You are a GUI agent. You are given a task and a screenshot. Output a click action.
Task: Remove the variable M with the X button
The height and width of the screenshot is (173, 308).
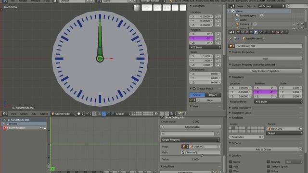coord(218,134)
